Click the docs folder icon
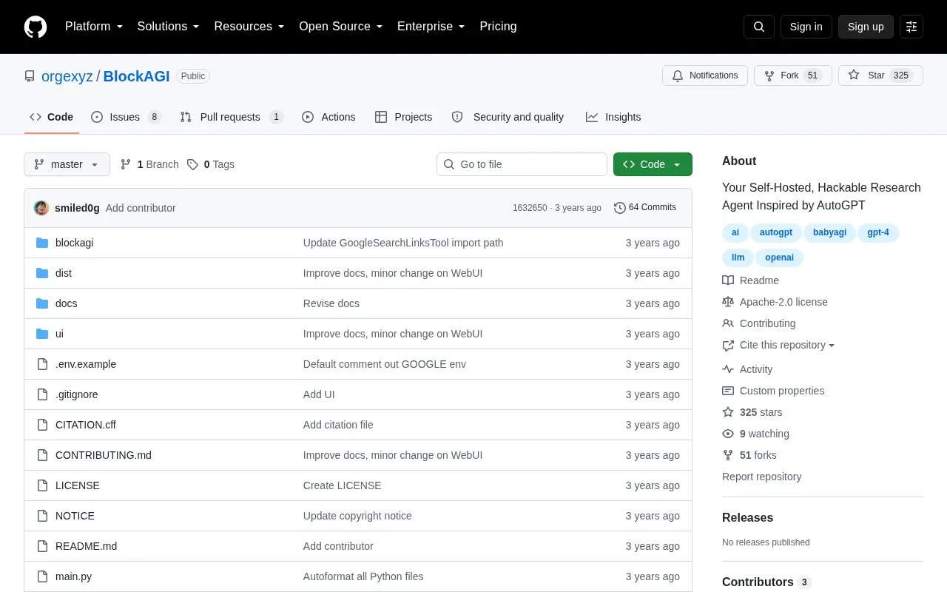This screenshot has width=947, height=592. click(42, 303)
